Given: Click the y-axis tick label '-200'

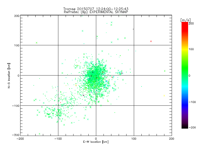Looking at the screenshot, I should pyautogui.click(x=16, y=135).
